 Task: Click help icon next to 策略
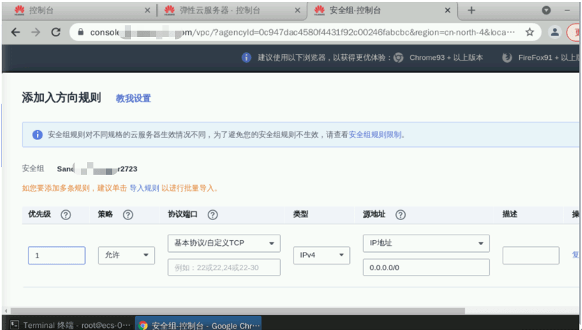tap(128, 215)
